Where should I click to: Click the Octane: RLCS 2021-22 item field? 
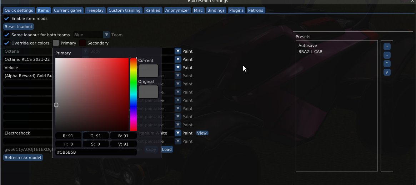click(x=28, y=59)
